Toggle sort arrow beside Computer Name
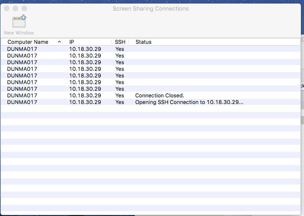This screenshot has width=304, height=216. [x=60, y=42]
